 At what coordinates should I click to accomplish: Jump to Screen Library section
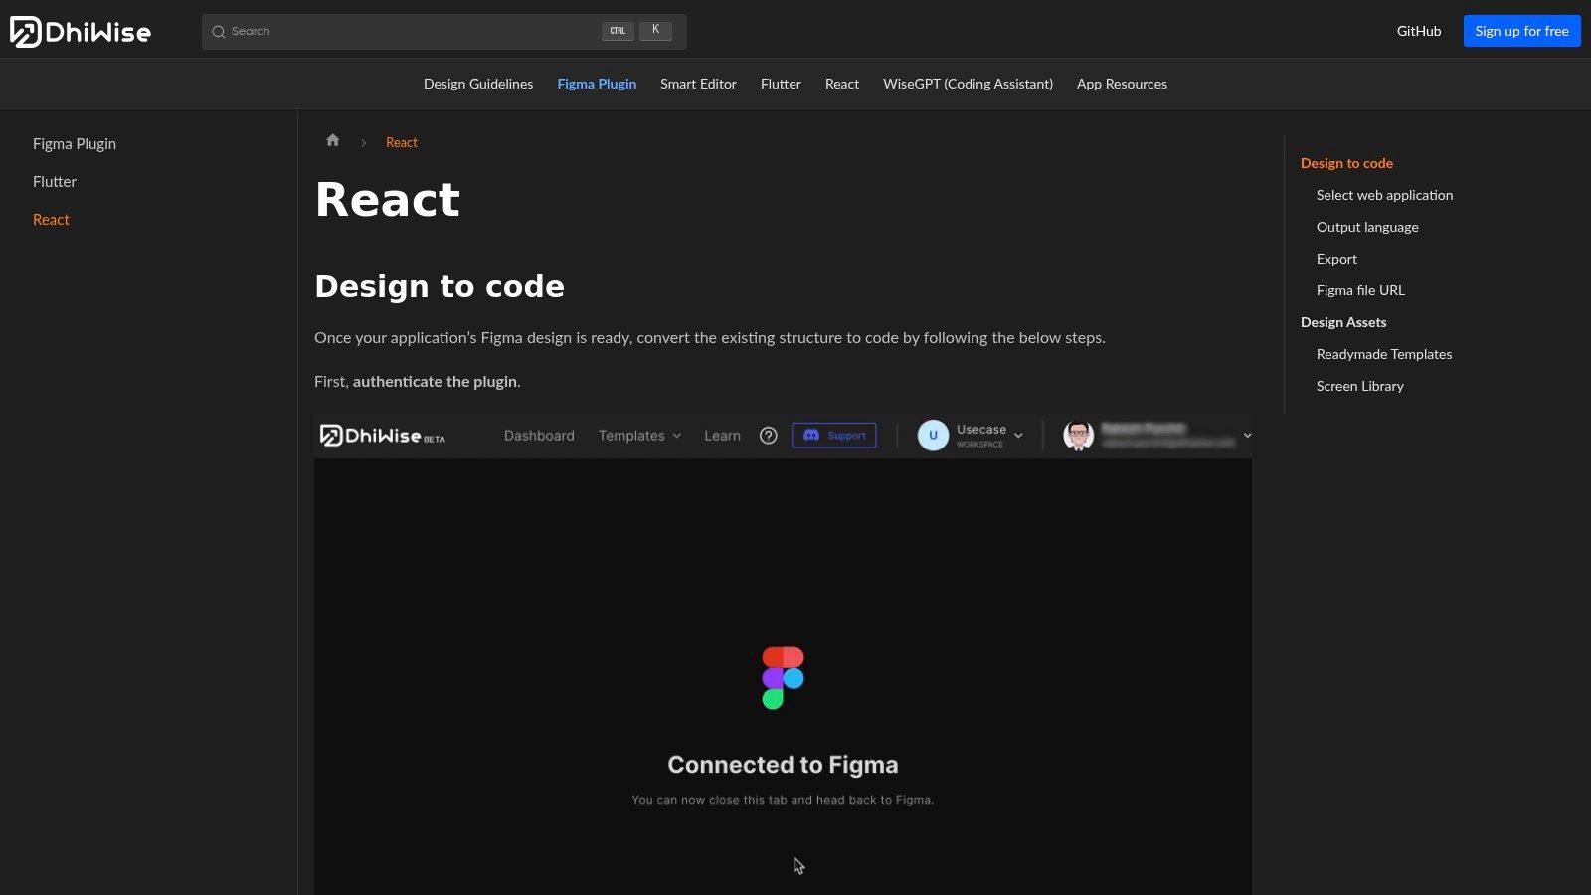[x=1360, y=386]
